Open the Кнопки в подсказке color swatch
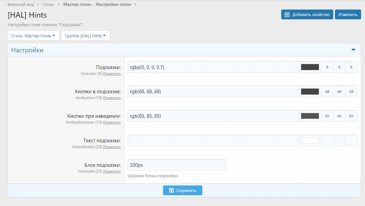365x206 pixels. [x=310, y=92]
